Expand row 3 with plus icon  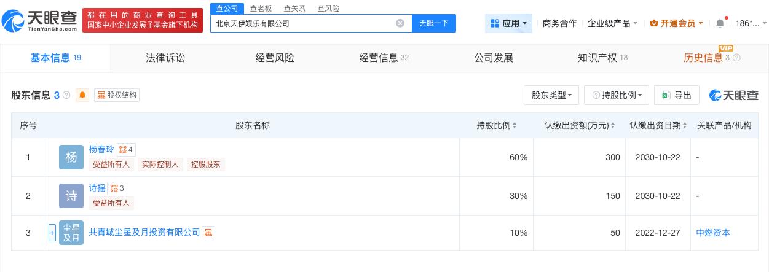52,233
